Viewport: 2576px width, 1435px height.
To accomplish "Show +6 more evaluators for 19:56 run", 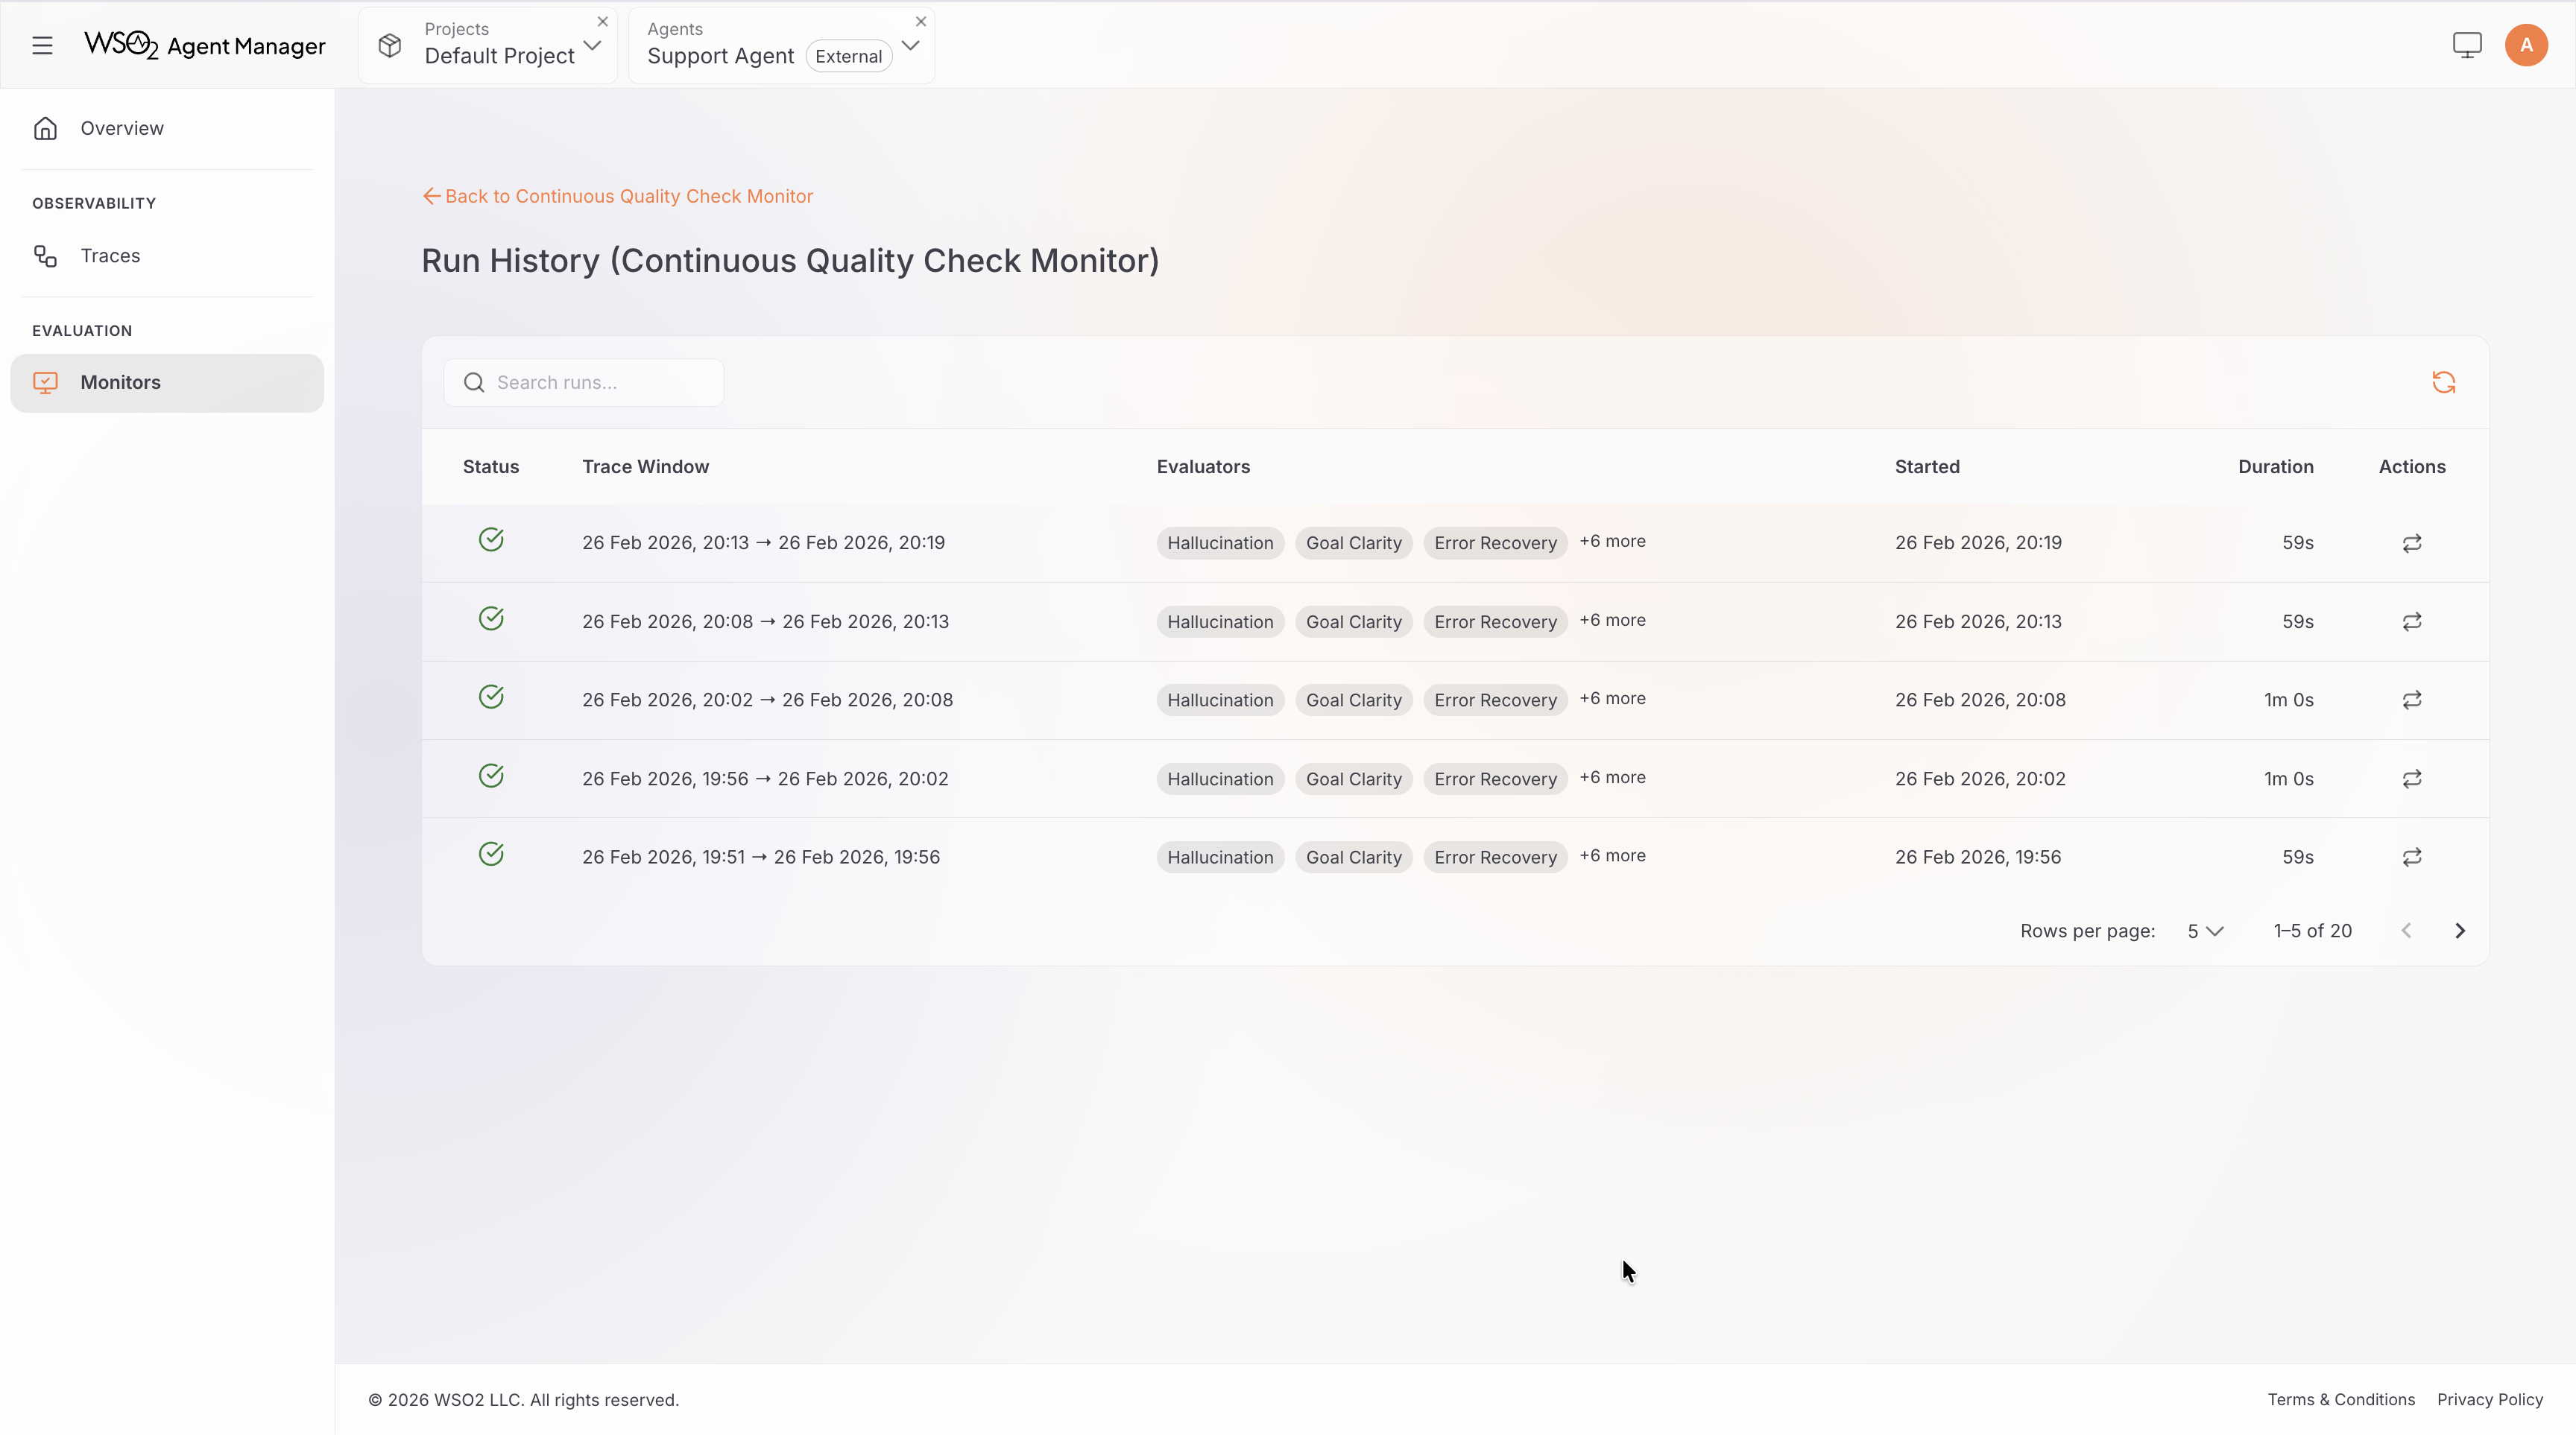I will pos(1612,855).
